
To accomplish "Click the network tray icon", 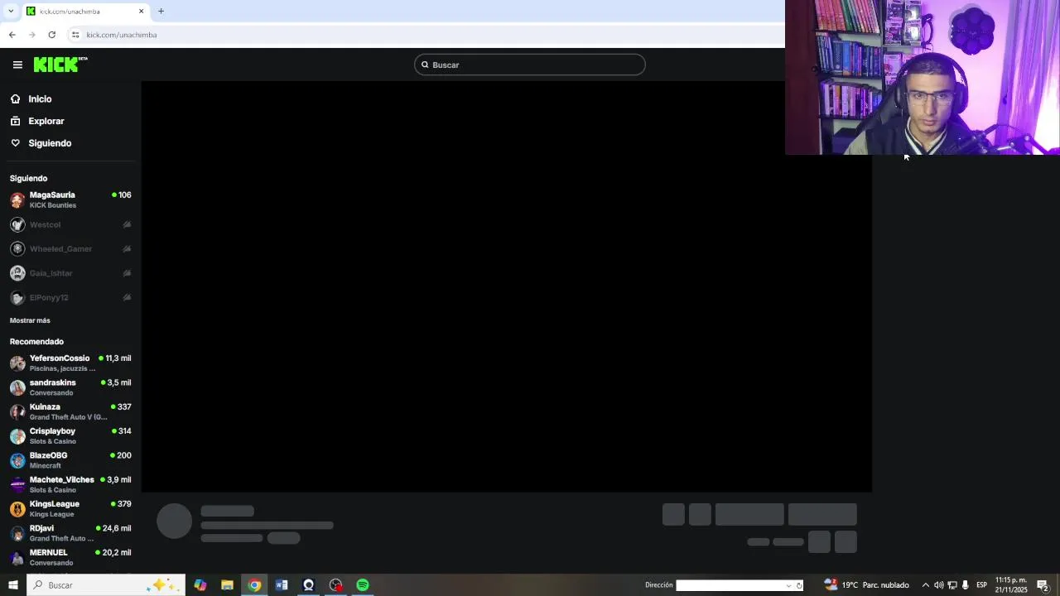I will pos(952,585).
